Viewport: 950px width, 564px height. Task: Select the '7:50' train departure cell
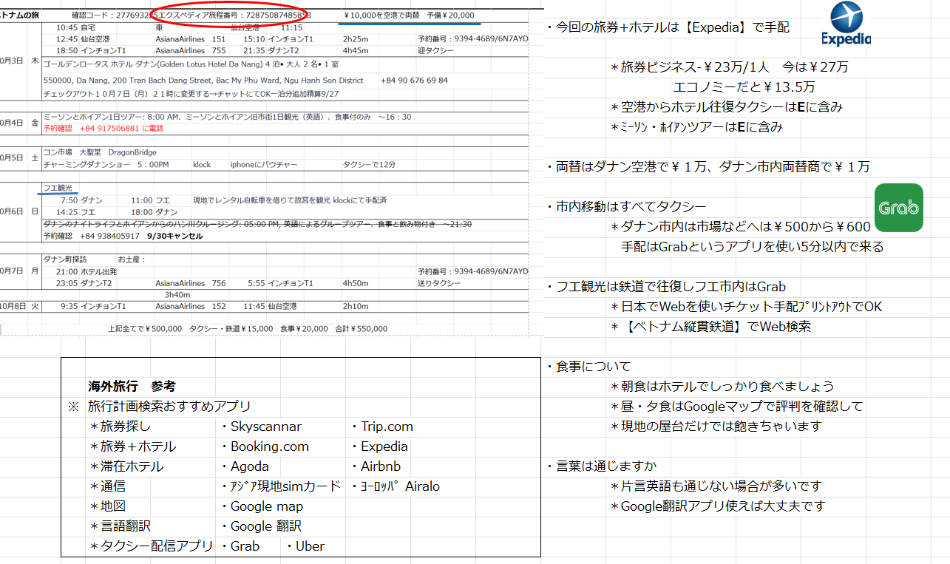[69, 200]
